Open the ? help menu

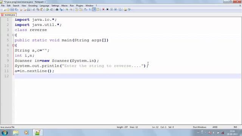point(96,6)
